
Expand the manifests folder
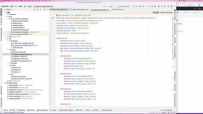click(5, 14)
